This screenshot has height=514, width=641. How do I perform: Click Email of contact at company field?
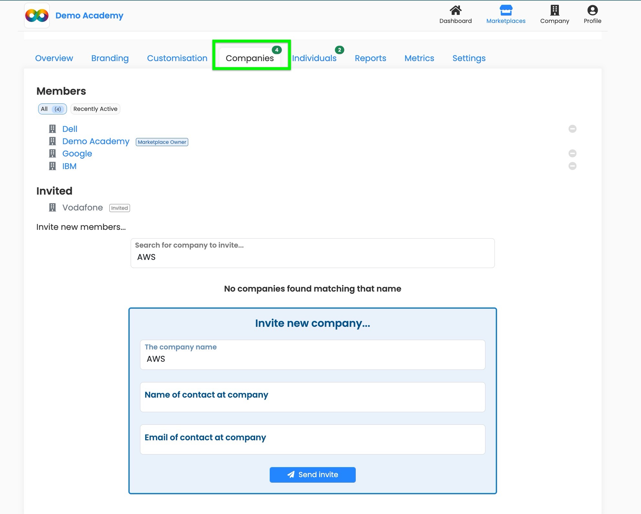313,440
